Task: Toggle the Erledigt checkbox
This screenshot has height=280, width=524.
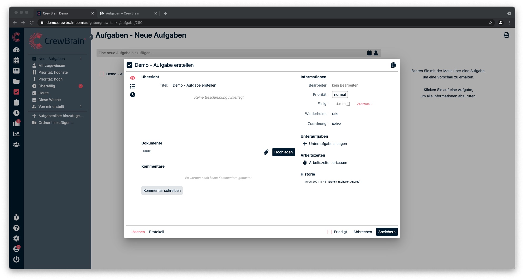Action: (330, 232)
